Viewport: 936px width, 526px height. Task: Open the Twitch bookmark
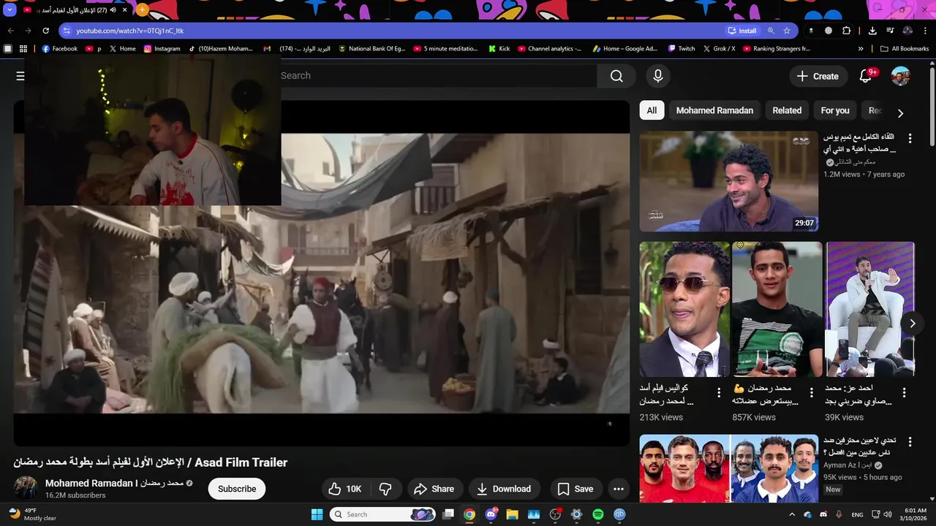pos(682,49)
